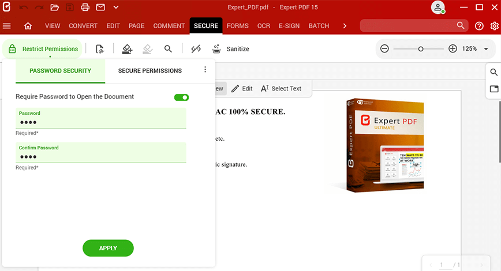This screenshot has height=271, width=501.
Task: Click the sign document icon
Action: (100, 49)
